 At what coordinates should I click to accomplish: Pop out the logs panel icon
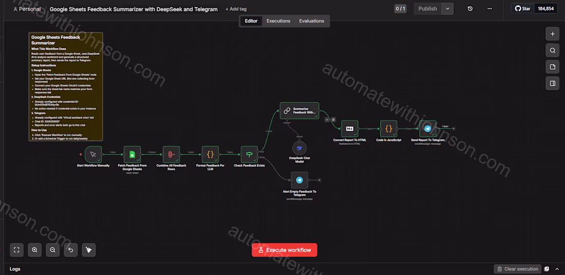point(547,269)
